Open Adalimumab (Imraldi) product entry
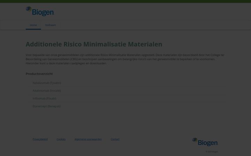This screenshot has height=156, width=251. point(47,91)
